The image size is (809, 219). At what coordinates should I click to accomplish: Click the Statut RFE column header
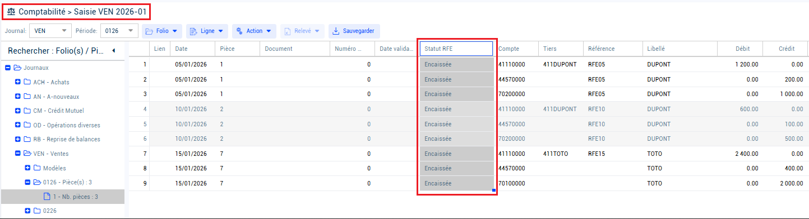coord(456,49)
